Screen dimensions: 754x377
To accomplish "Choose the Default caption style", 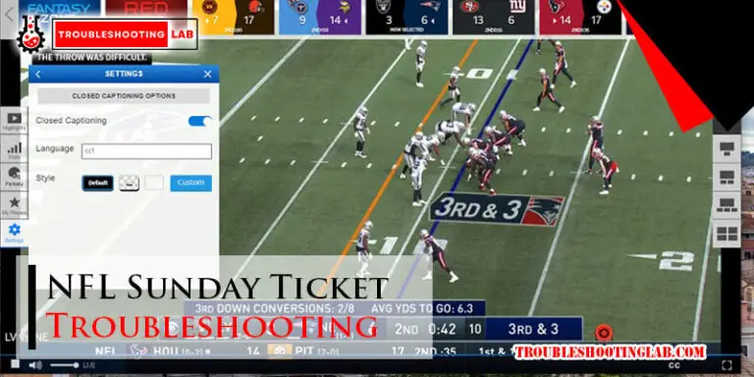I will (x=97, y=184).
